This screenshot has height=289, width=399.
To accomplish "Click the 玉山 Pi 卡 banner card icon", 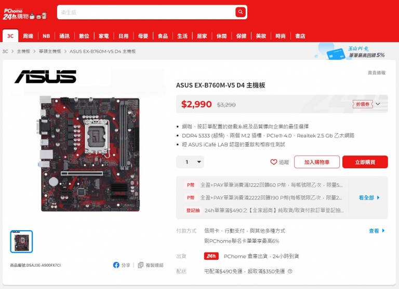I will point(336,54).
